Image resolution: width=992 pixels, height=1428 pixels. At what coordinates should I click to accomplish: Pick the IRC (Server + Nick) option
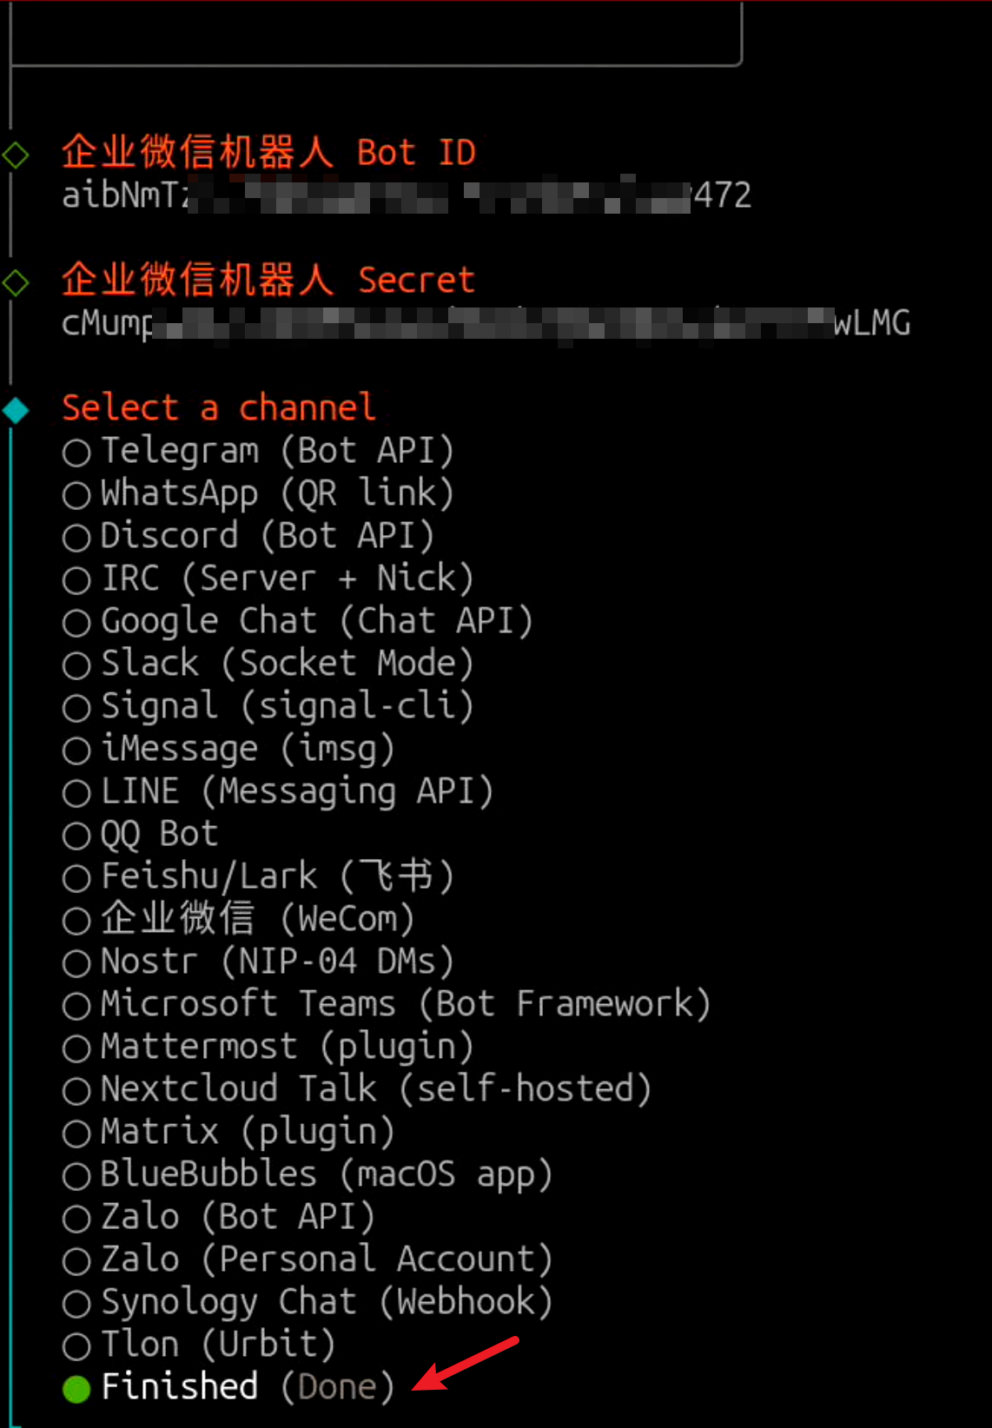pyautogui.click(x=76, y=579)
